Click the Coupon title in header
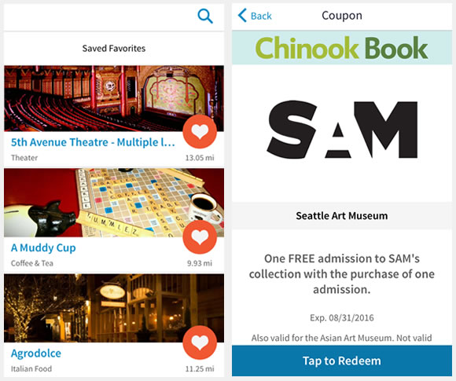456x381 pixels. tap(342, 16)
